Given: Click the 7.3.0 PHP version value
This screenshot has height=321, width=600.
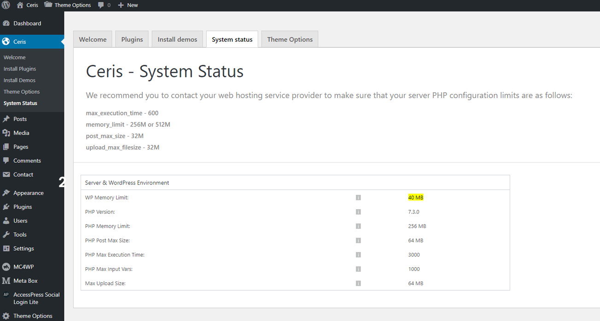Looking at the screenshot, I should click(414, 212).
